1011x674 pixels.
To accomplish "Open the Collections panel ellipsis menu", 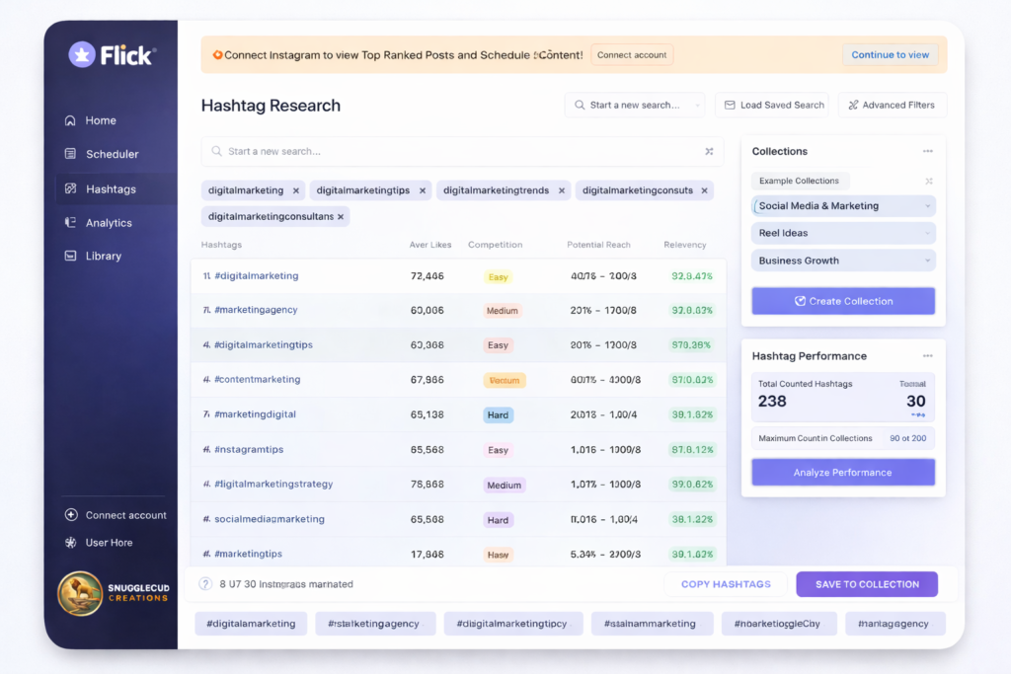I will tap(927, 151).
